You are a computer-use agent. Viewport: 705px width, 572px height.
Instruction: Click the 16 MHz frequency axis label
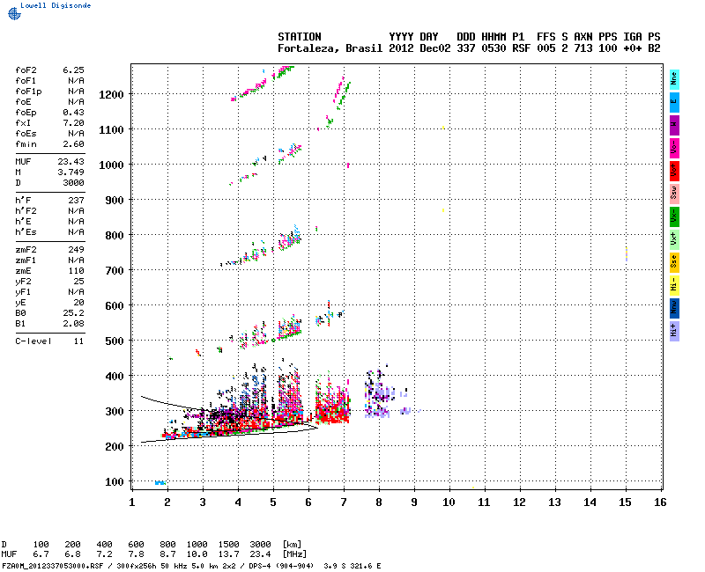pos(660,502)
